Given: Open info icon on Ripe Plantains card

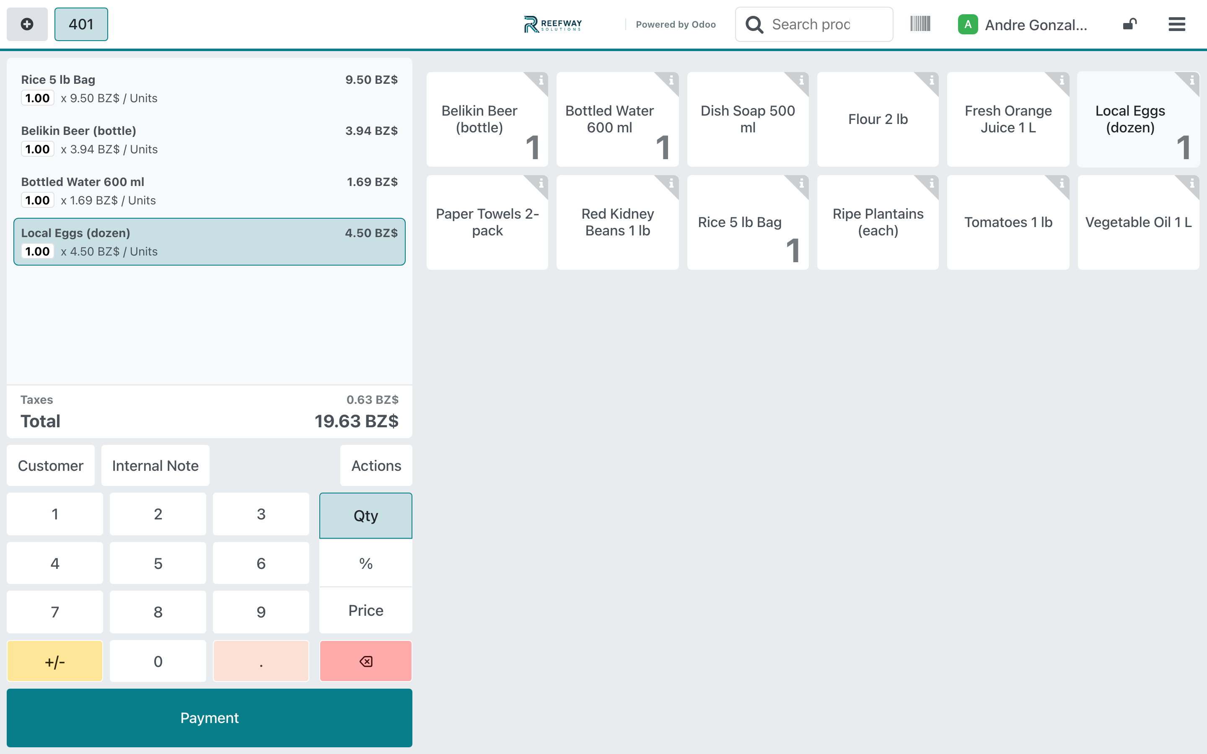Looking at the screenshot, I should click(931, 183).
